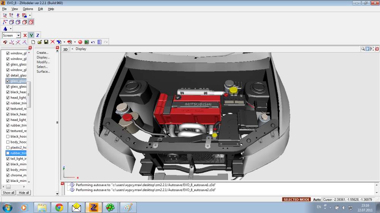Expand the Display... command group

43,58
